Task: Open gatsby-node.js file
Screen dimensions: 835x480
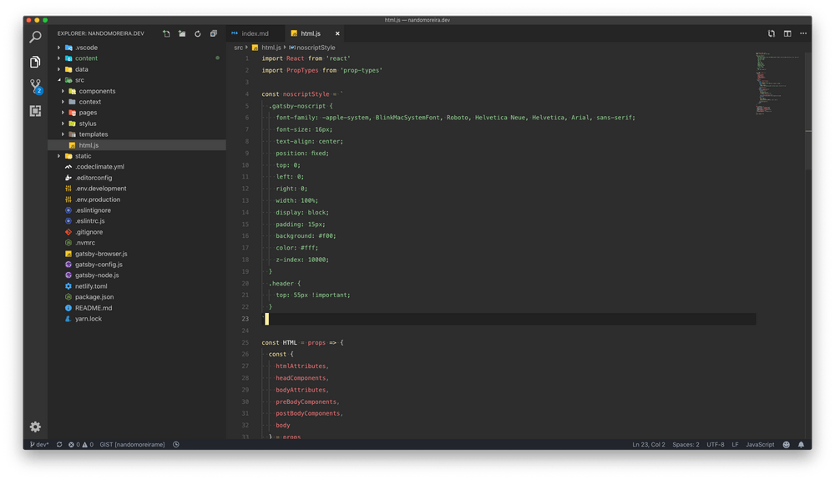Action: click(96, 275)
